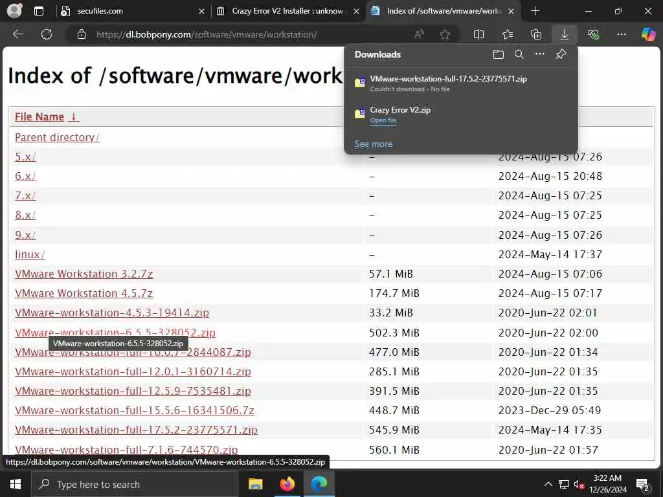Click the address bar URL

tap(207, 35)
